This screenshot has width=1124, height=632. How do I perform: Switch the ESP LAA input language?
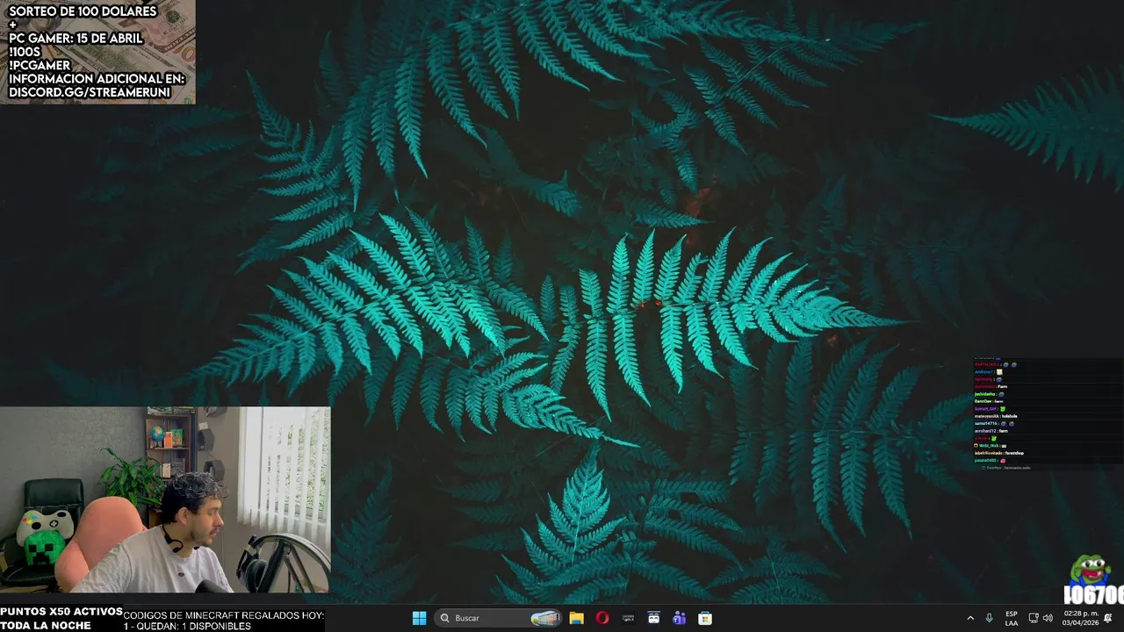click(x=1012, y=618)
